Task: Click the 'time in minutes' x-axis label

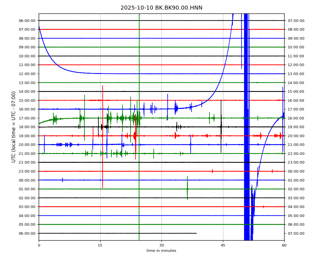Action: coord(161,251)
